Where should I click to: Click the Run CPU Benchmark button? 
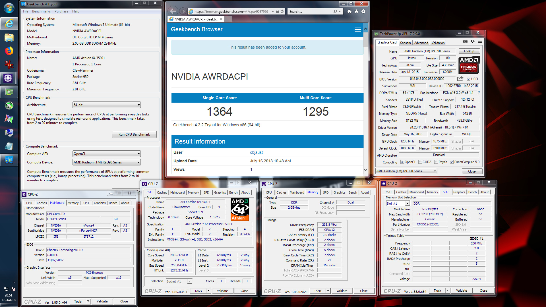pos(134,134)
